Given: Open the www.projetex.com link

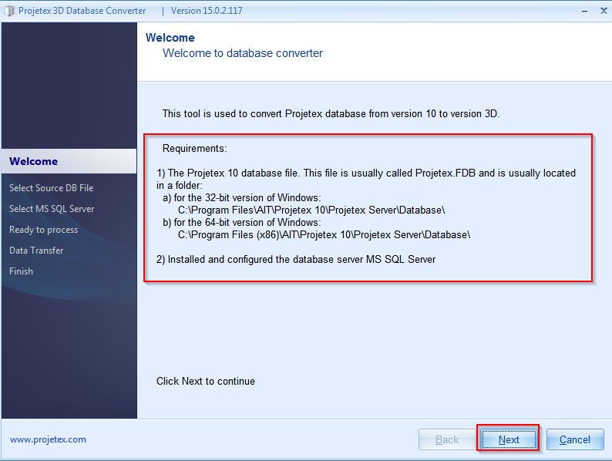Looking at the screenshot, I should [48, 439].
